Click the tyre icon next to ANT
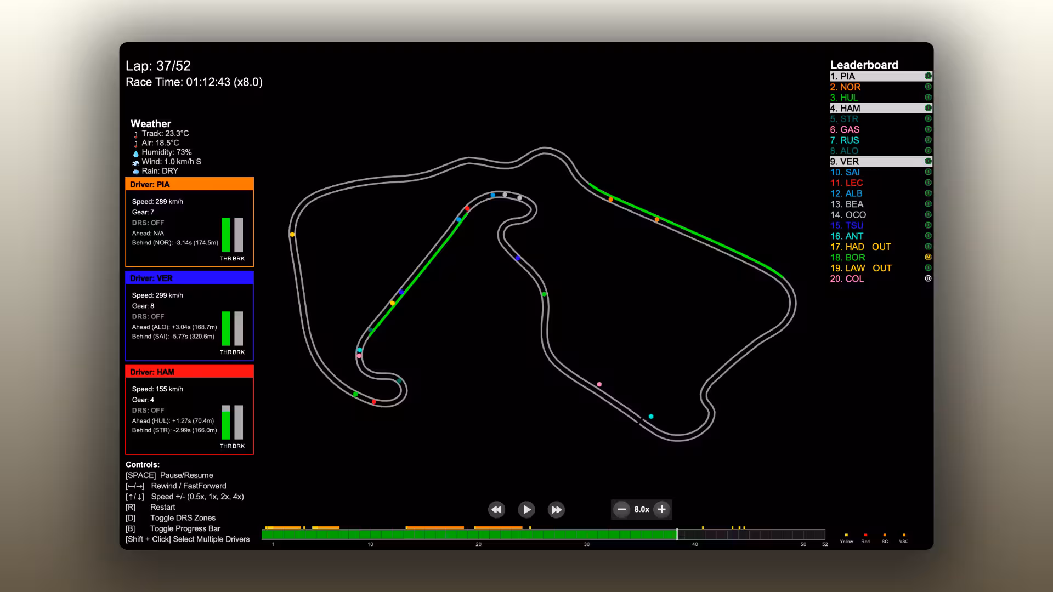Viewport: 1053px width, 592px height. tap(928, 236)
